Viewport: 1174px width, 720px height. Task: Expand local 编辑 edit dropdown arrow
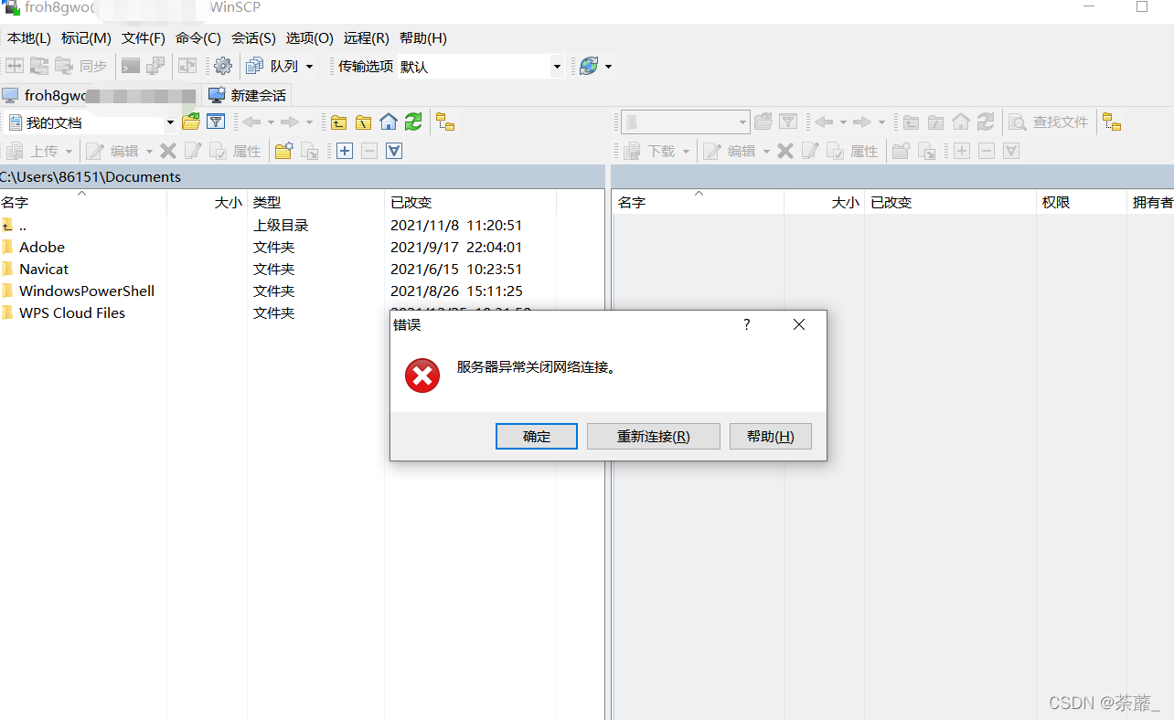tap(149, 151)
